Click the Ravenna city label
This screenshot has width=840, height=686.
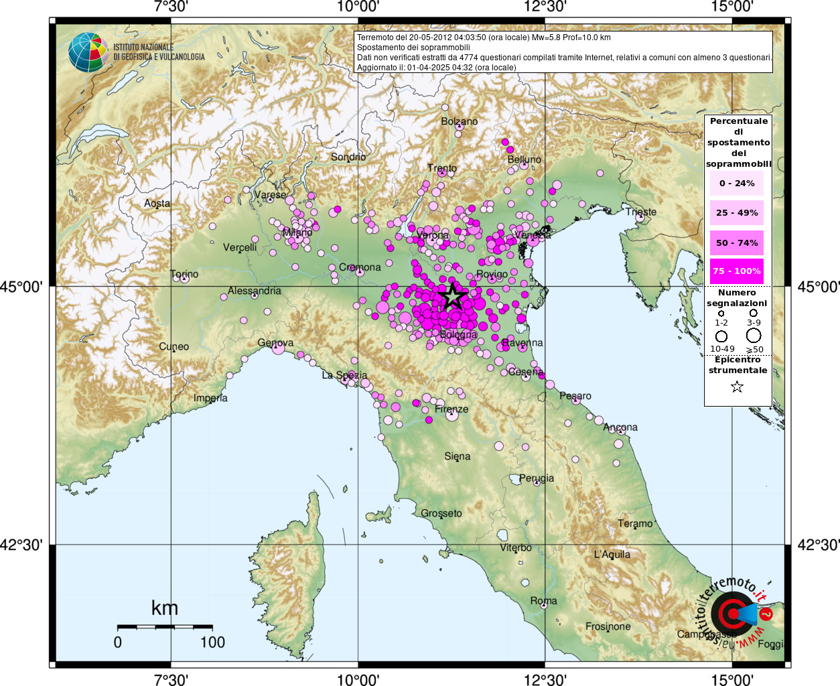click(x=522, y=342)
